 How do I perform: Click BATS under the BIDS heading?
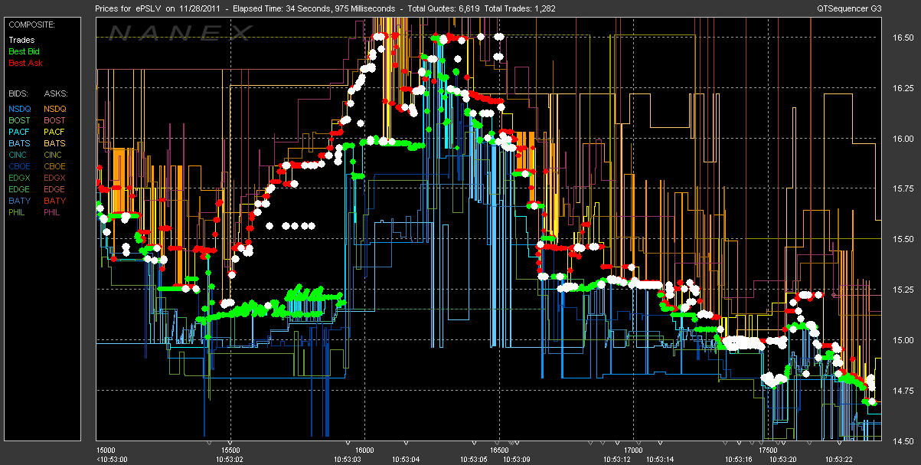(x=20, y=143)
